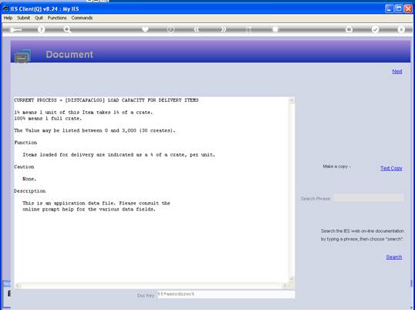This screenshot has height=310, width=415.
Task: Click the circled X cancel icon
Action: coord(401,29)
